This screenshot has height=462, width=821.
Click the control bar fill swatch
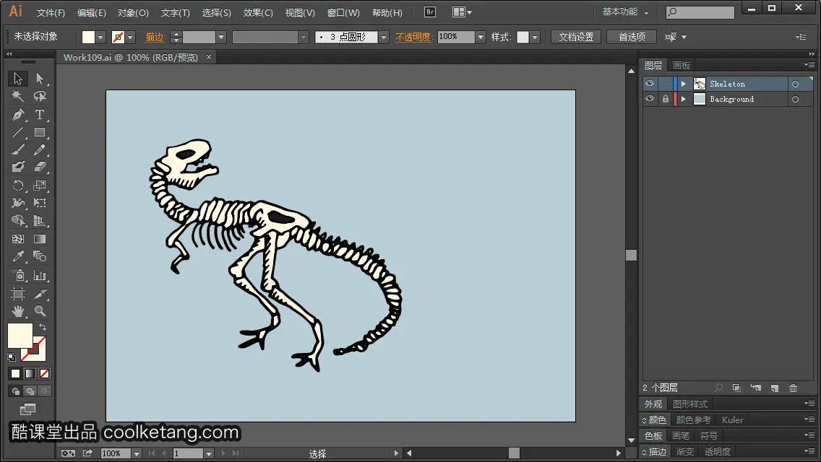[88, 37]
